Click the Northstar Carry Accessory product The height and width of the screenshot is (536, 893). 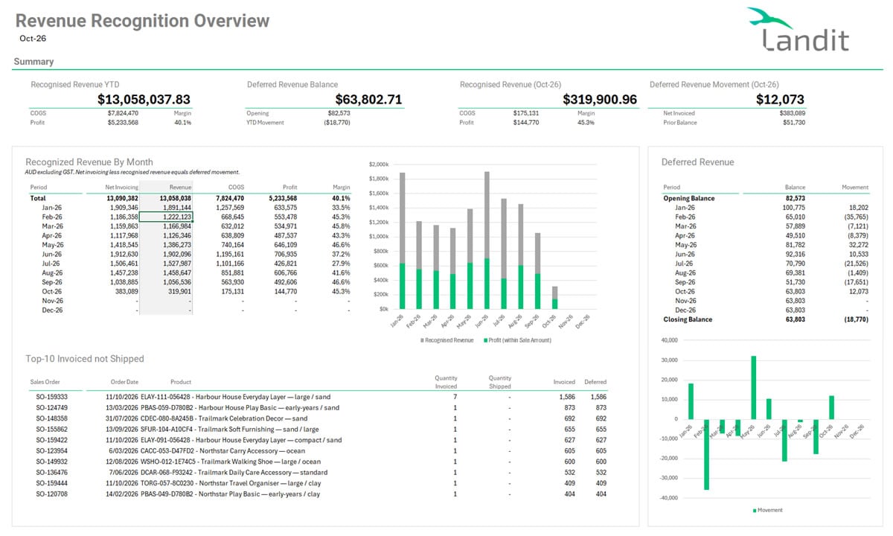click(x=223, y=450)
